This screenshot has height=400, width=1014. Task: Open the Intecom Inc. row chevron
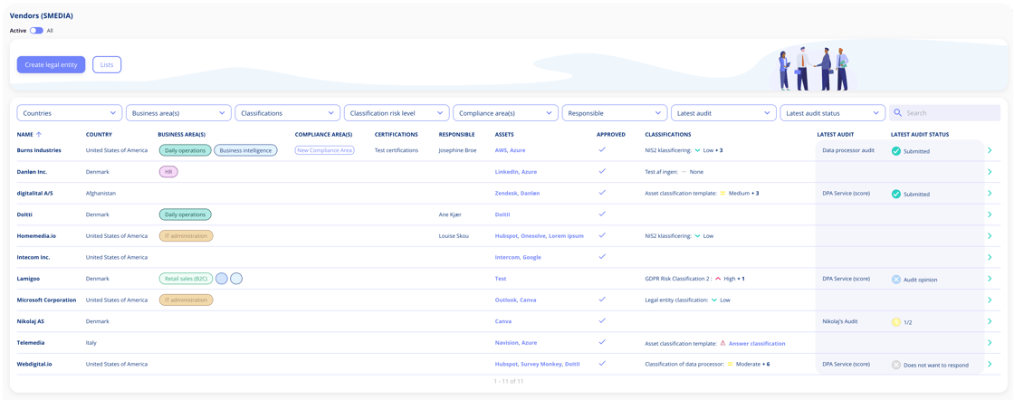990,257
